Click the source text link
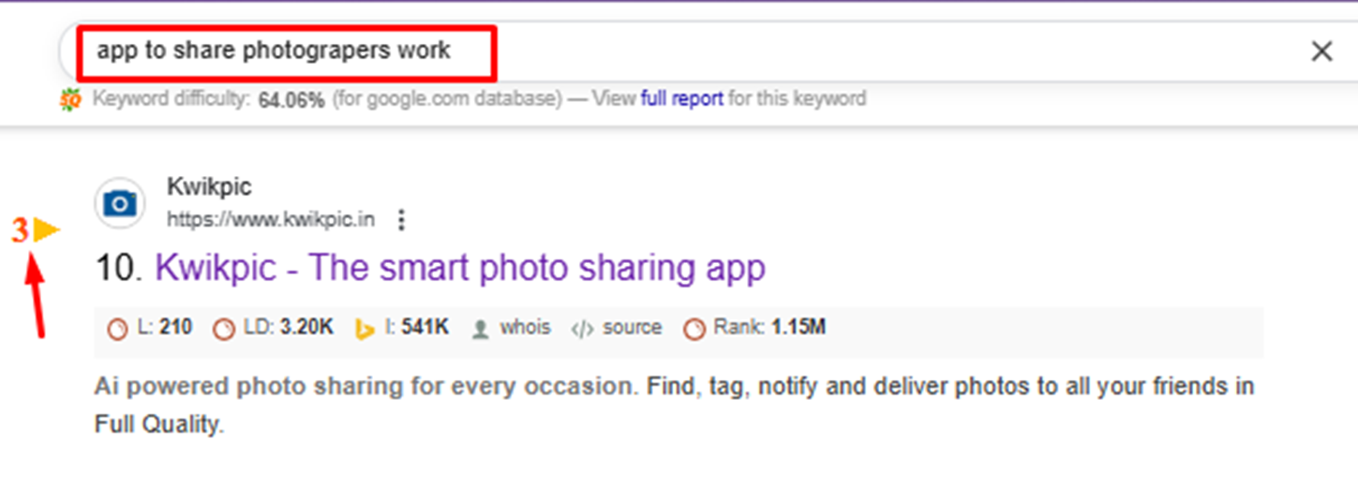 (x=632, y=328)
